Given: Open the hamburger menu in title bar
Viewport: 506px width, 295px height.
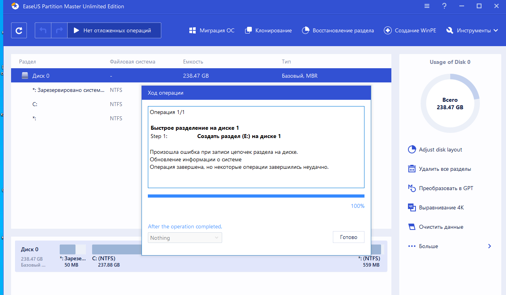Looking at the screenshot, I should click(x=427, y=6).
